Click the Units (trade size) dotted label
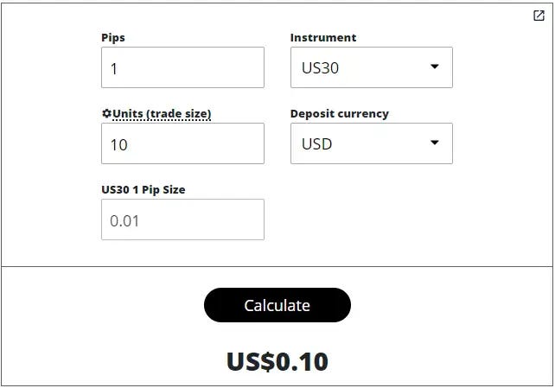Screen dimensions: 555x388 [x=162, y=114]
